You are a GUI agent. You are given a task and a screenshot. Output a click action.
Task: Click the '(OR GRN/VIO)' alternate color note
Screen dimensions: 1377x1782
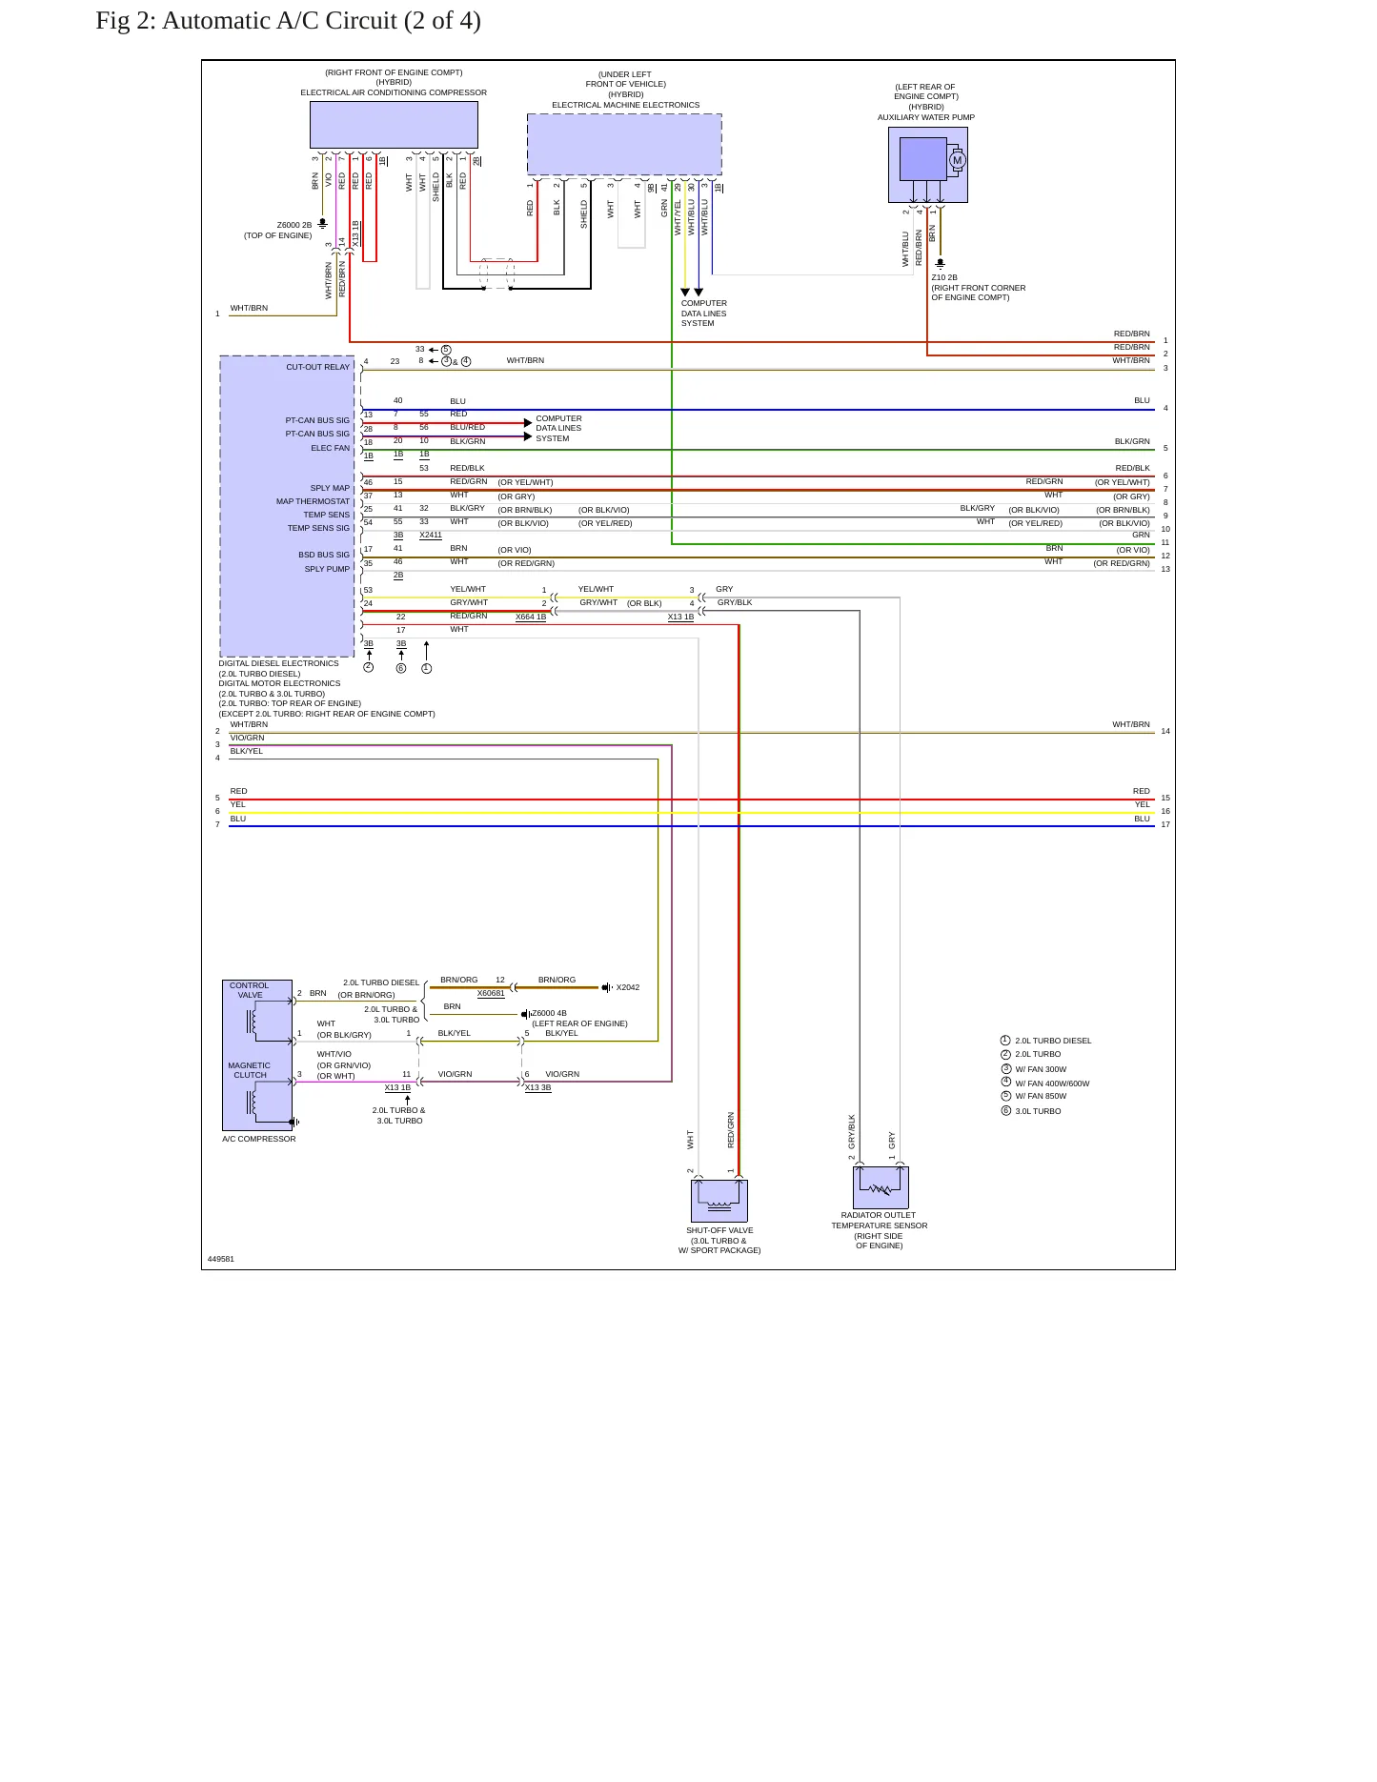coord(344,1065)
